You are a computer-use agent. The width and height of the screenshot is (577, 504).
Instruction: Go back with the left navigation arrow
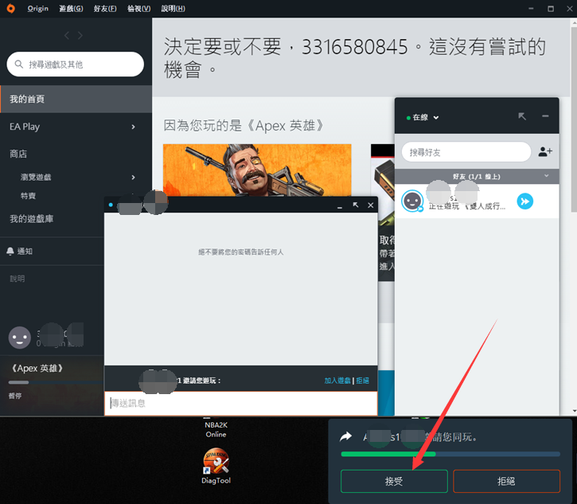(67, 35)
